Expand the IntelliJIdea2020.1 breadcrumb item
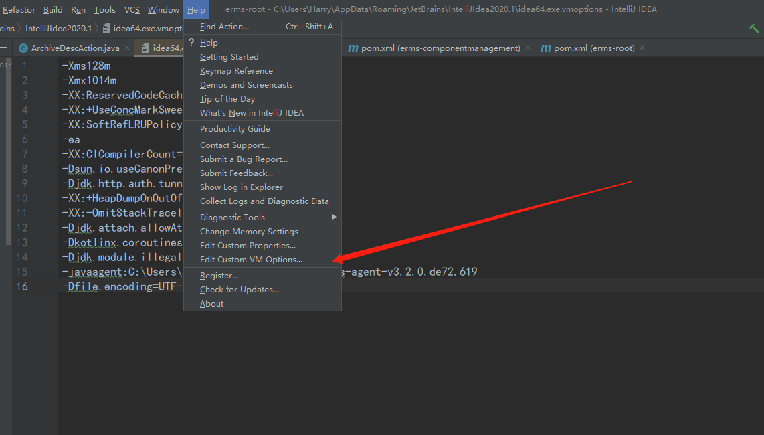The width and height of the screenshot is (764, 435). [57, 29]
